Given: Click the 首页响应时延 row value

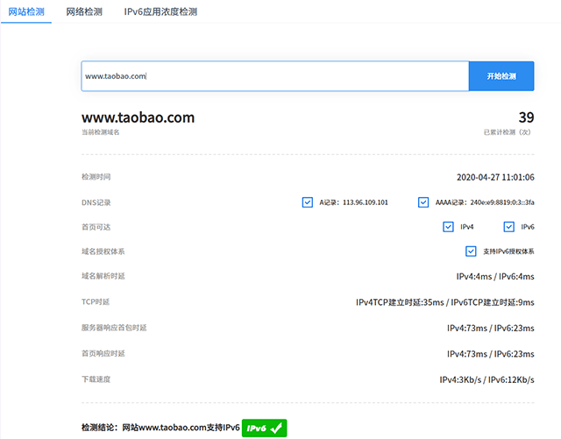Looking at the screenshot, I should [x=491, y=354].
